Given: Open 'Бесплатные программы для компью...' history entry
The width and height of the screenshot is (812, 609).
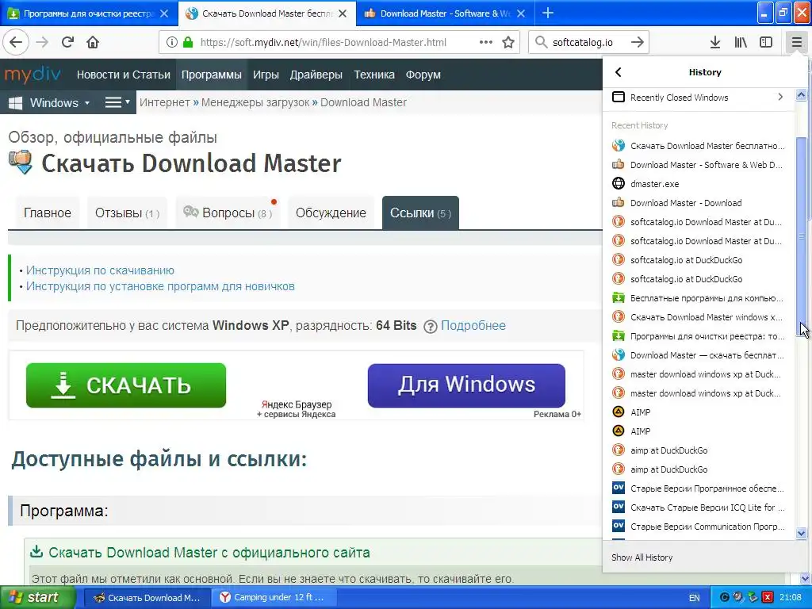Looking at the screenshot, I should (698, 298).
